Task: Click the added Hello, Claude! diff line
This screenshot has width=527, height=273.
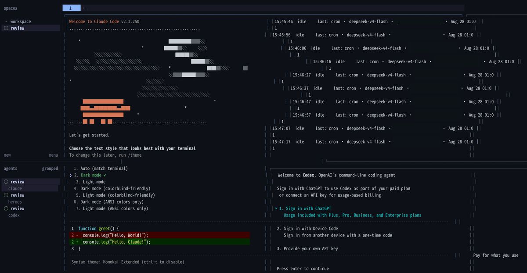Action: tap(160, 242)
